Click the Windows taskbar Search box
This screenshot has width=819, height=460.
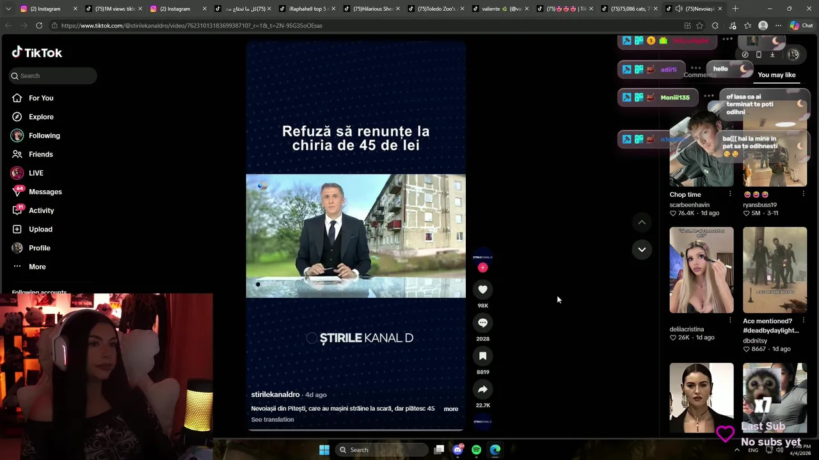tap(381, 450)
